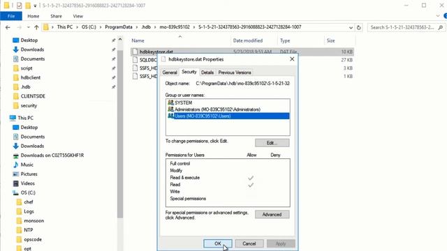Viewport: 447px width, 251px height.
Task: Sort files by Date modified column
Action: coord(248,40)
